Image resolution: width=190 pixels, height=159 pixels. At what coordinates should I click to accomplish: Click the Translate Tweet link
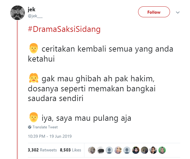[45, 127]
